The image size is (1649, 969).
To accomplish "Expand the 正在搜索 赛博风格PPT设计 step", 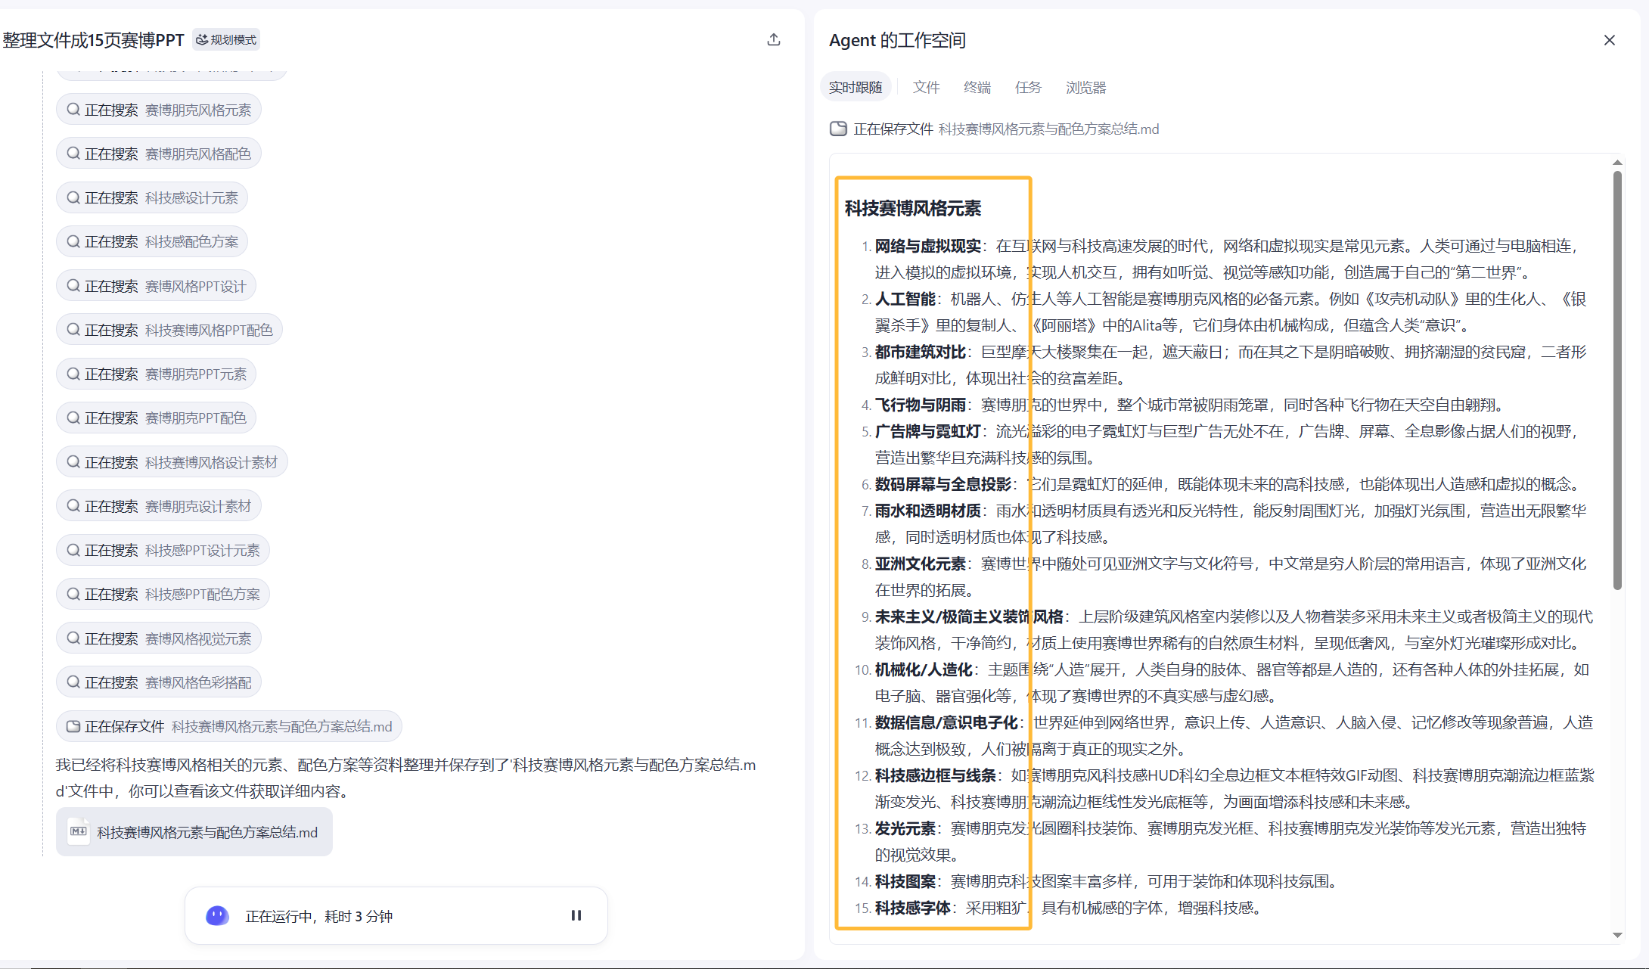I will (156, 286).
